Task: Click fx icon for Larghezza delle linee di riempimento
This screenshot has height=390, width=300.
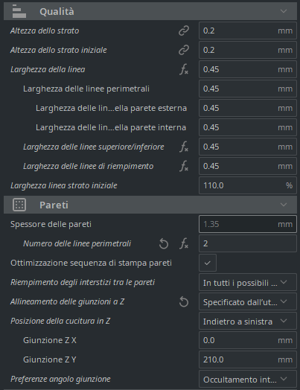Action: [x=184, y=166]
